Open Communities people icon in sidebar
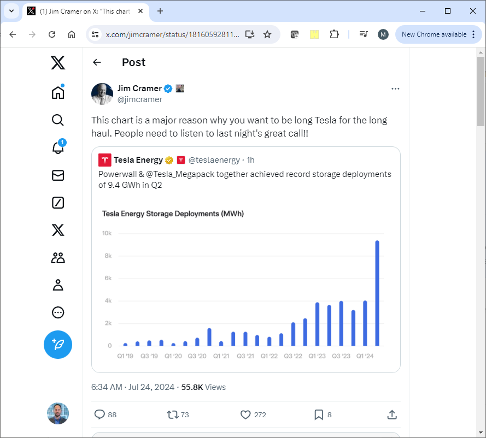The image size is (486, 438). pos(58,258)
